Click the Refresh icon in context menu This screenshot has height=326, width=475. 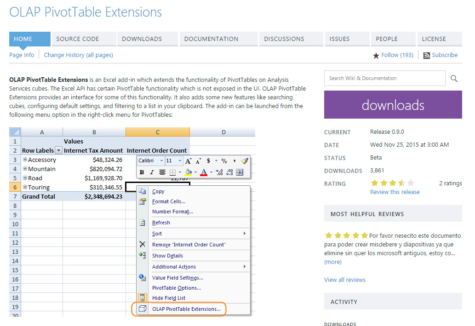click(143, 223)
